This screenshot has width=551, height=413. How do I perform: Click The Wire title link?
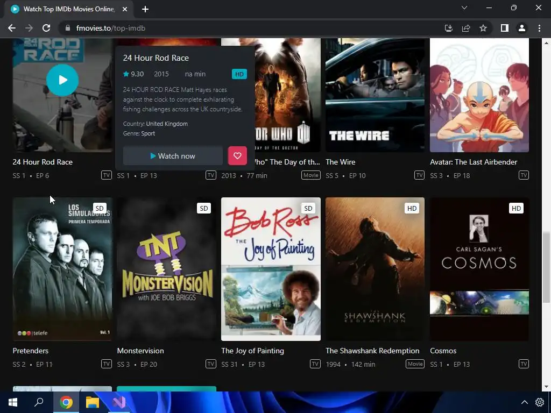point(341,162)
